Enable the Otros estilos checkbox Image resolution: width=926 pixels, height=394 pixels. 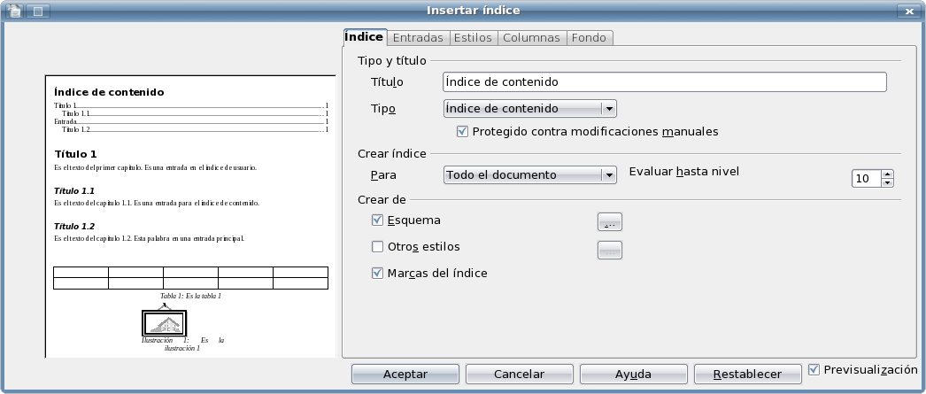pyautogui.click(x=378, y=247)
